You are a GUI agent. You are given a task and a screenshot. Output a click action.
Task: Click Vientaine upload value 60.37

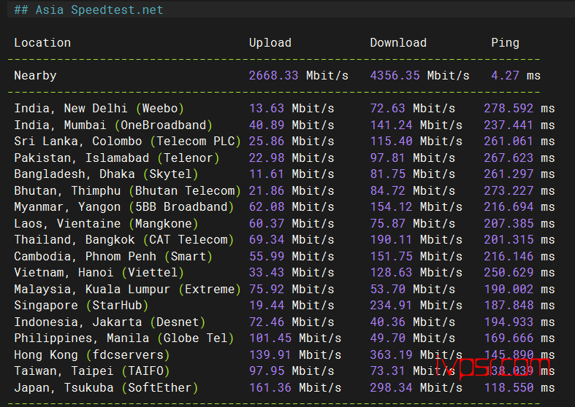point(267,224)
